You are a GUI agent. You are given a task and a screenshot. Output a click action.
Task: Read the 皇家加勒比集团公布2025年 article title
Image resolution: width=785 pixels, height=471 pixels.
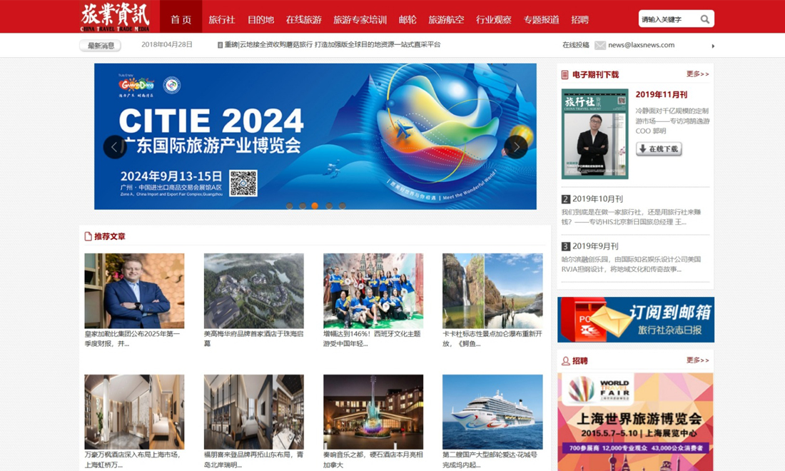(x=132, y=339)
